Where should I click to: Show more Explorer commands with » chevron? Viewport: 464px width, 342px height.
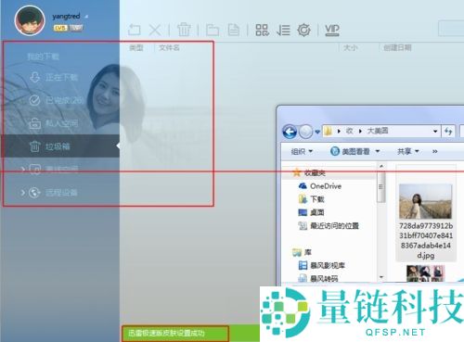[435, 151]
